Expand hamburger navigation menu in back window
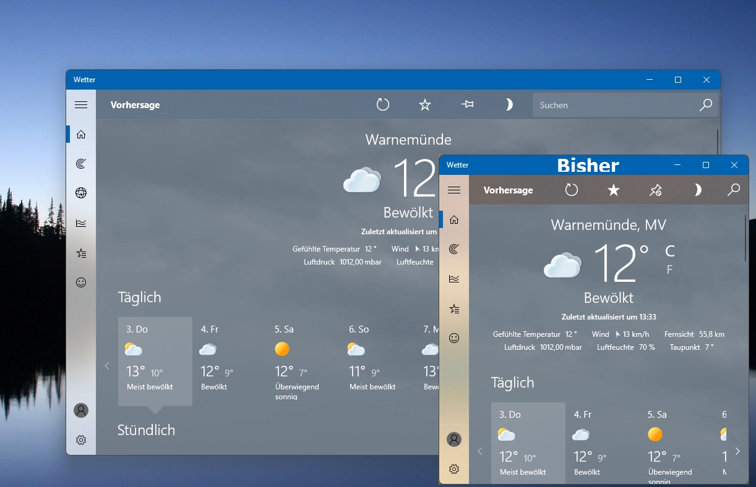The width and height of the screenshot is (756, 487). point(81,105)
